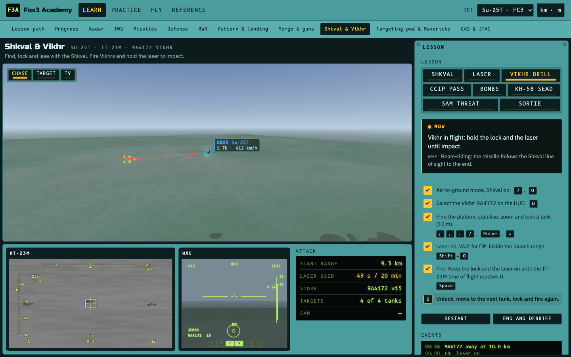Click the IT-23M elevation scale on the left
Viewport: 571px width, 357px height.
(20, 305)
